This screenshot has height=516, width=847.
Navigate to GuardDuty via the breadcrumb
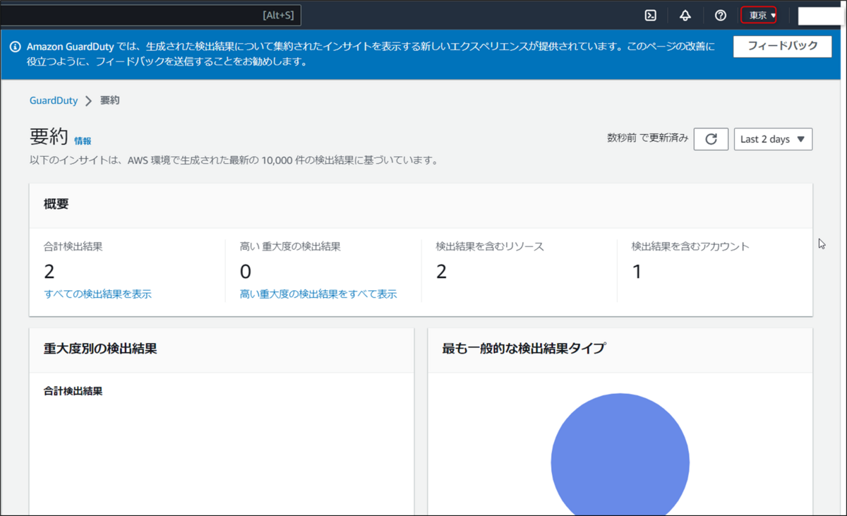click(53, 100)
